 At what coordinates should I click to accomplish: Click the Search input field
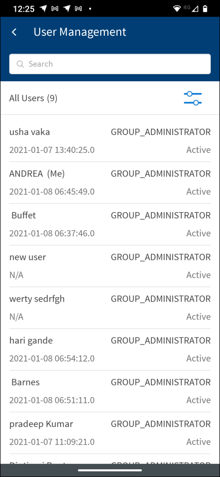click(x=110, y=64)
